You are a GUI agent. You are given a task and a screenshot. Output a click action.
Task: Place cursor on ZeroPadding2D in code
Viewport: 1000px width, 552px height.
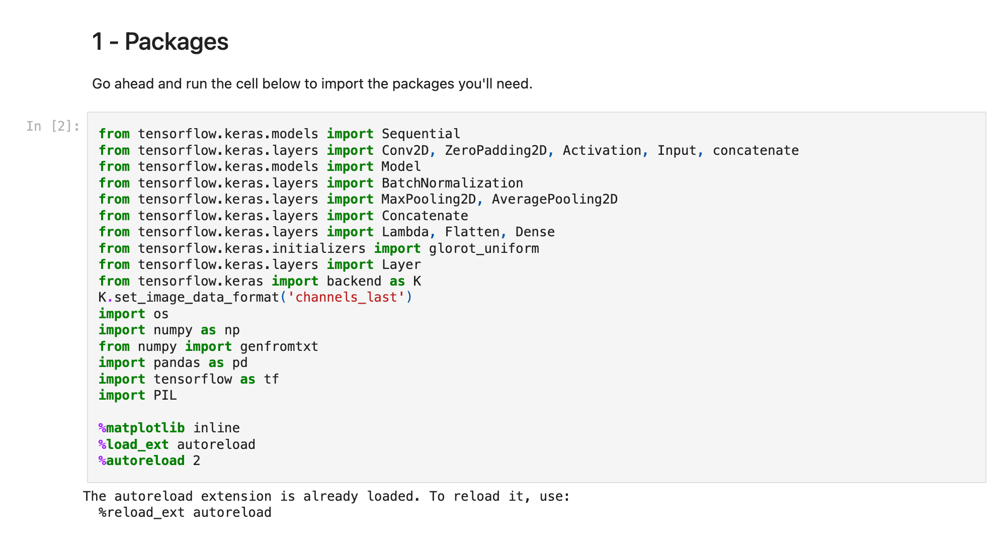[496, 150]
